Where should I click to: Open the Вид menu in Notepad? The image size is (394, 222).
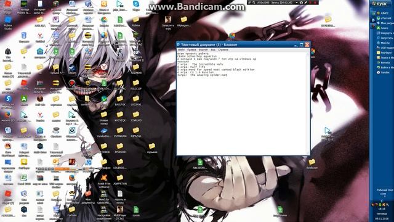coord(213,50)
